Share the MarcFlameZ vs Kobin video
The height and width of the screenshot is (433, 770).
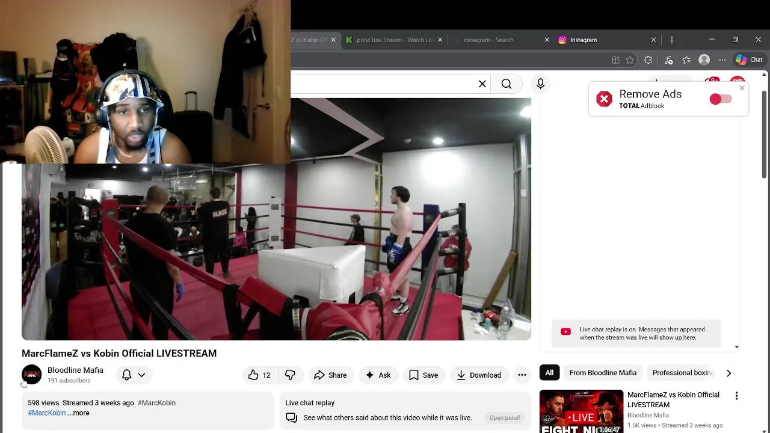click(330, 375)
